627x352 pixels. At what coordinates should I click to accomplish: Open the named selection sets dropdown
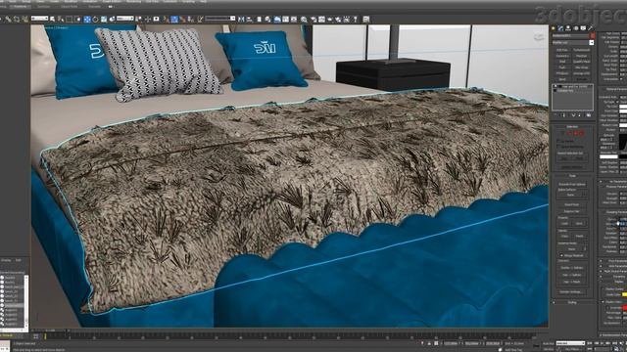(220, 19)
